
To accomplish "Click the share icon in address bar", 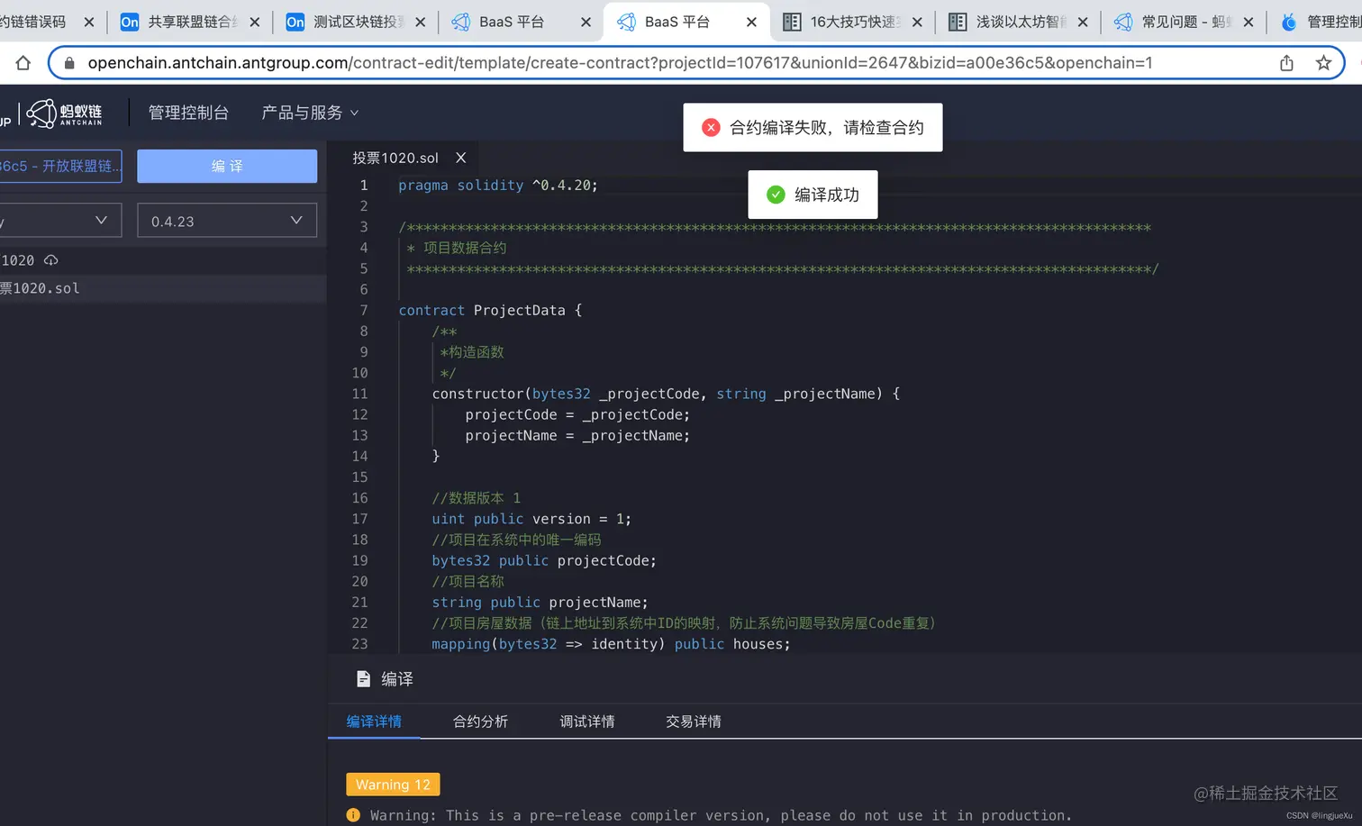I will click(1286, 63).
